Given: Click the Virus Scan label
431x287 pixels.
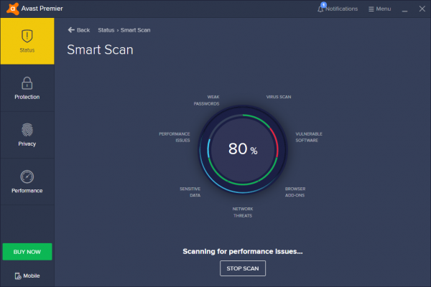Looking at the screenshot, I should [x=279, y=96].
